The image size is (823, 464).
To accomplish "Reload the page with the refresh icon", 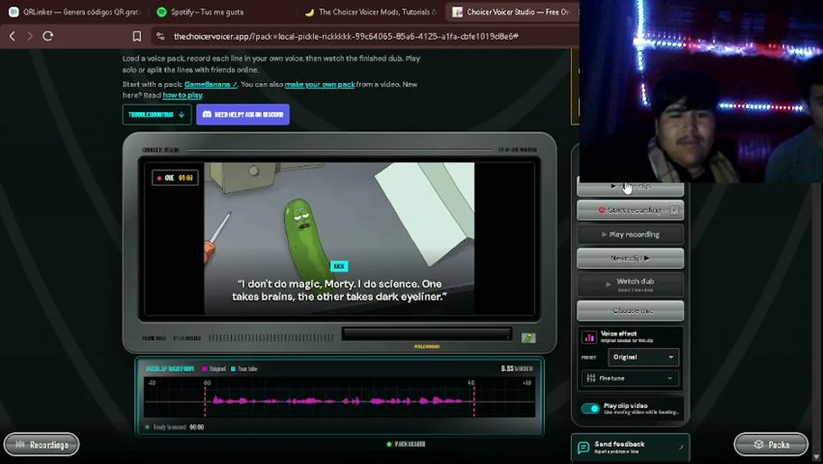I will coord(48,36).
